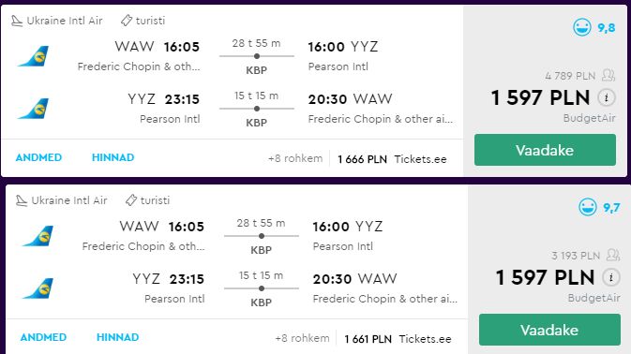Open ANDMED tab in first flight card
631x354 pixels.
point(38,157)
